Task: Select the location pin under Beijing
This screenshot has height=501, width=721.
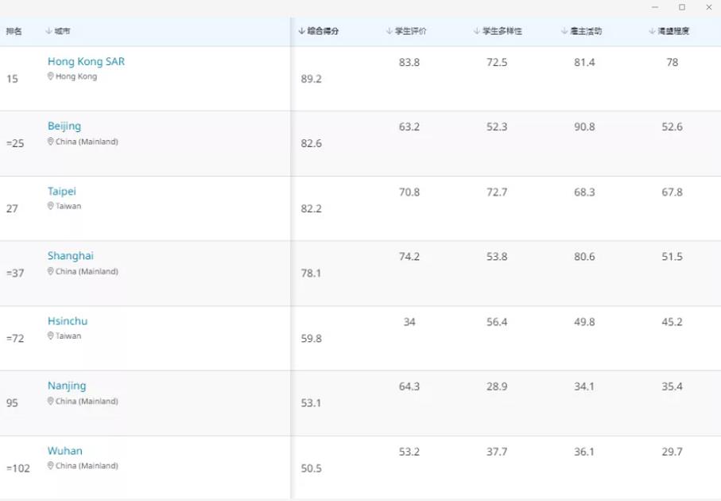Action: pos(51,142)
